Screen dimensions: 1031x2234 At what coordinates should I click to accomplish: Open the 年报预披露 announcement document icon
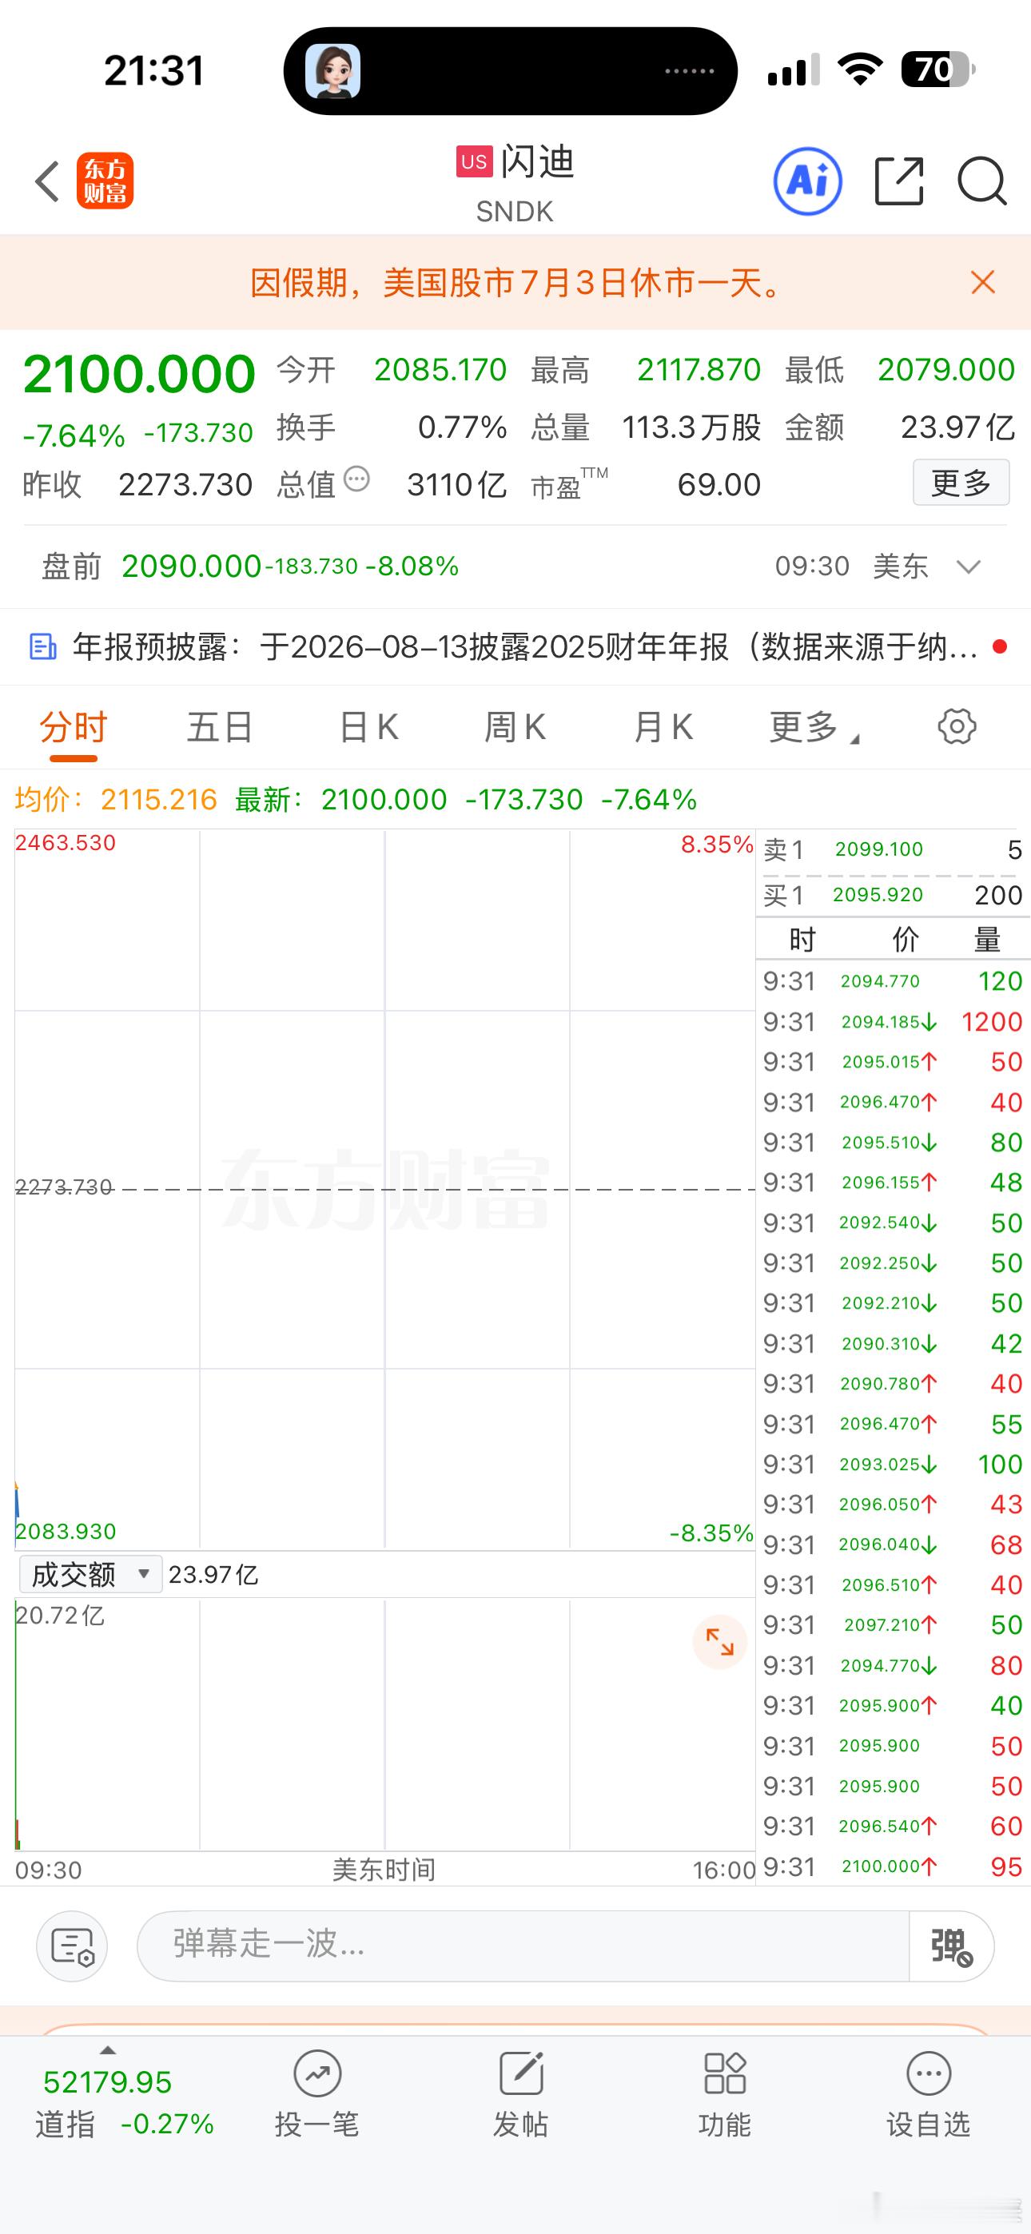coord(42,646)
